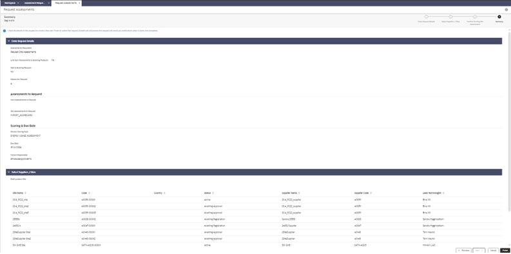Switch to the Assessment Requests tab
Screen dimensions: 511x254
pos(35,3)
